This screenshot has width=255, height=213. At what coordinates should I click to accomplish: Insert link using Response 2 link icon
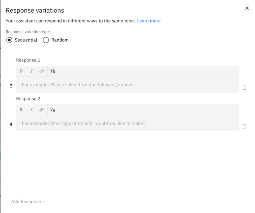42,110
